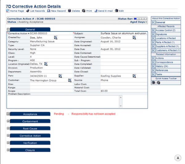Viewport: 185px width, 164px height.
Task: Open Actions link in sidebar
Action: point(160,58)
